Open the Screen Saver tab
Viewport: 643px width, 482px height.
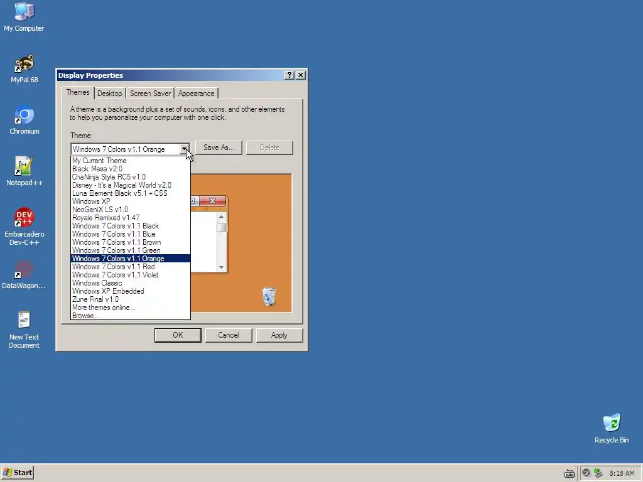(x=150, y=94)
